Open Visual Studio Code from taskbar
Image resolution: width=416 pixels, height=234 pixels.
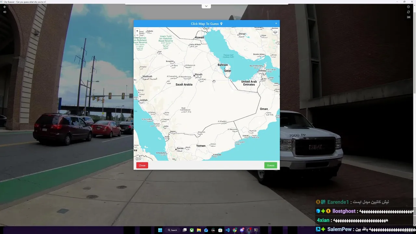pos(227,230)
